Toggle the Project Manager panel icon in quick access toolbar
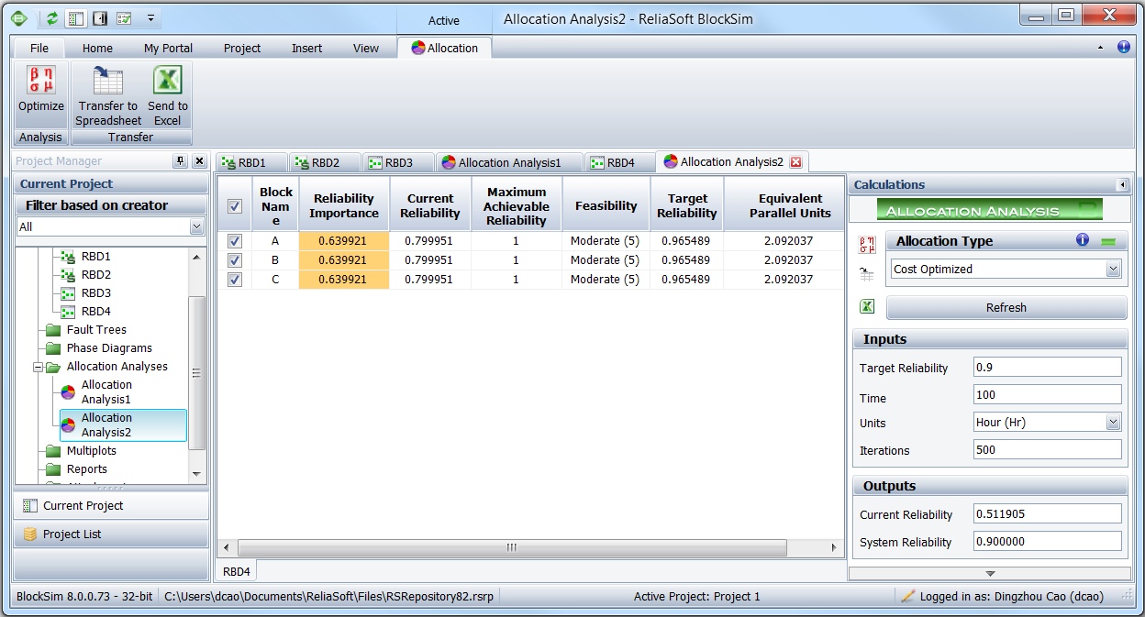Viewport: 1145px width, 617px height. pos(76,18)
